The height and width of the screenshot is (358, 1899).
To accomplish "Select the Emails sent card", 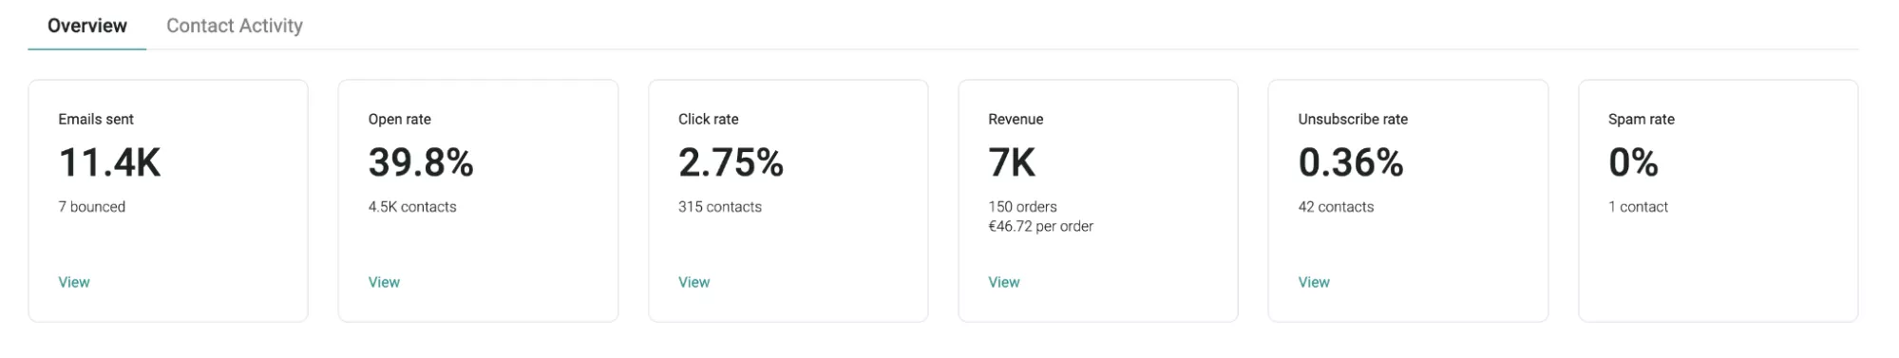I will [168, 200].
